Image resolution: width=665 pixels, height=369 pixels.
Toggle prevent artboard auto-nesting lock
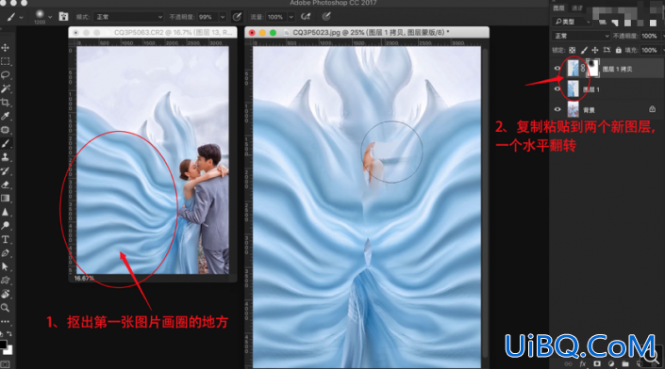click(607, 50)
